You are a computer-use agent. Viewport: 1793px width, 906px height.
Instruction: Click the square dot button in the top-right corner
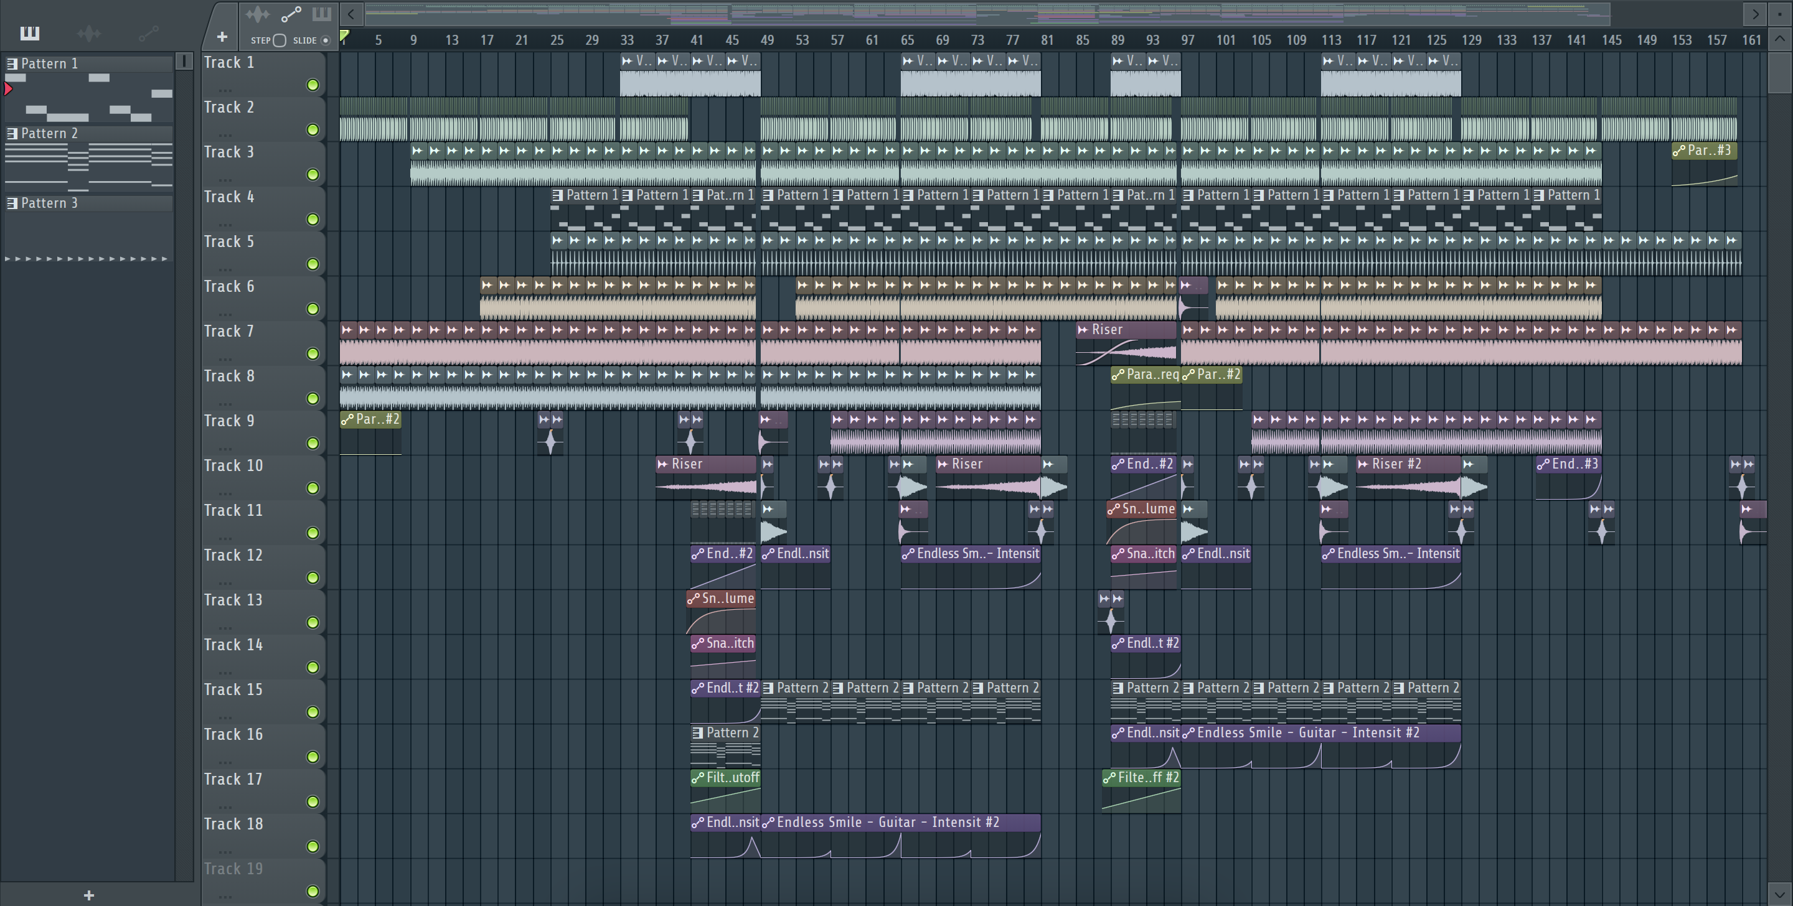coord(1780,14)
